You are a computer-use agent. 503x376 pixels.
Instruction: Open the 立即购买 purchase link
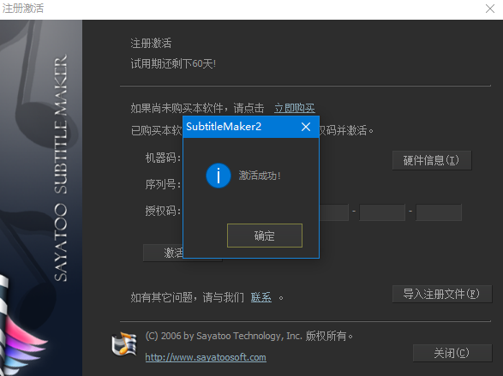pos(295,108)
